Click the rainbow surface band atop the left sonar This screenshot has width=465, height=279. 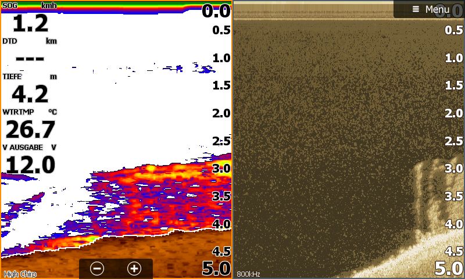tap(116, 6)
